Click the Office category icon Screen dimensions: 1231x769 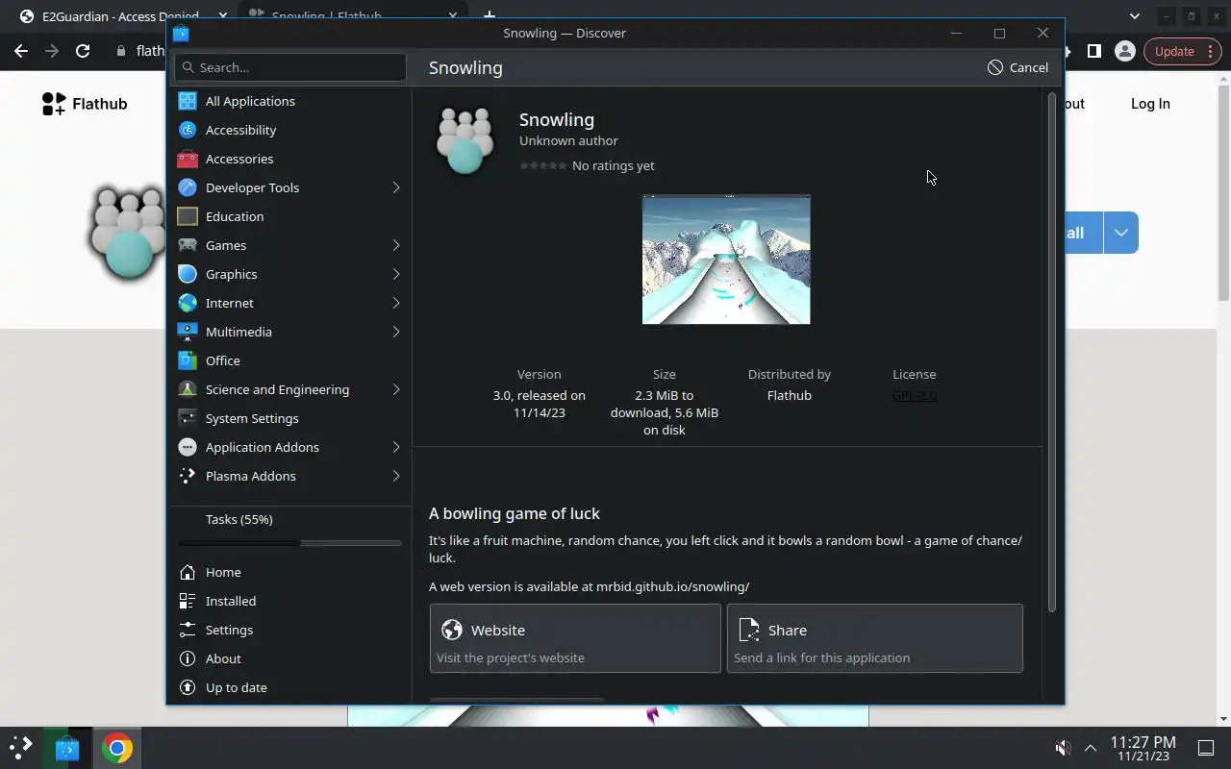point(188,360)
